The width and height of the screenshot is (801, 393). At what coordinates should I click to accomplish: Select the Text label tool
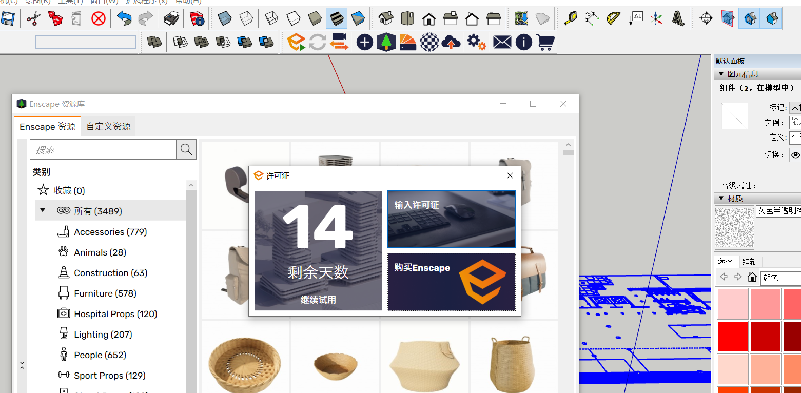click(635, 19)
